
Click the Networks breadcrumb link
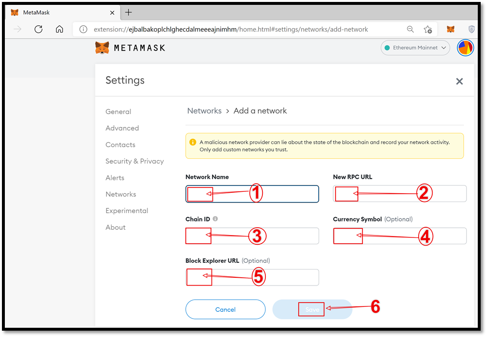click(x=204, y=111)
